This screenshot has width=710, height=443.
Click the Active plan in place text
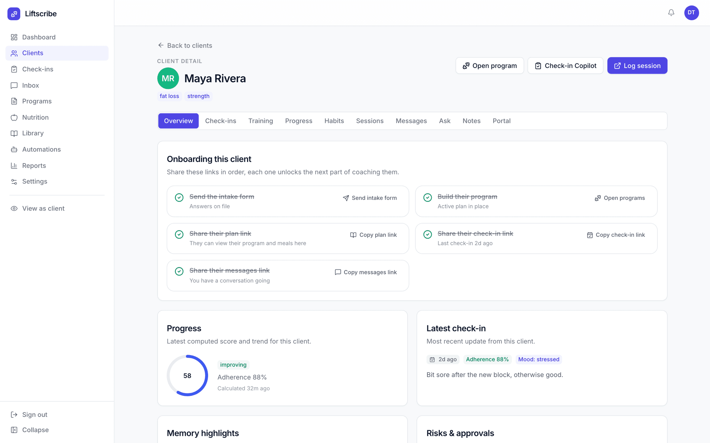tap(463, 206)
